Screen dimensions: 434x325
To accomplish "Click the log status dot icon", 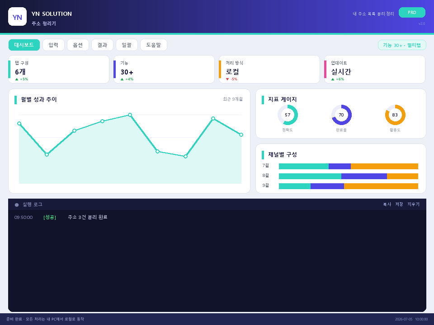I will pos(17,205).
